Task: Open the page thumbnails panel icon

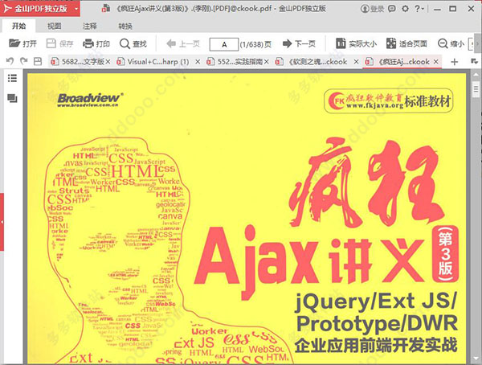Action: click(12, 98)
